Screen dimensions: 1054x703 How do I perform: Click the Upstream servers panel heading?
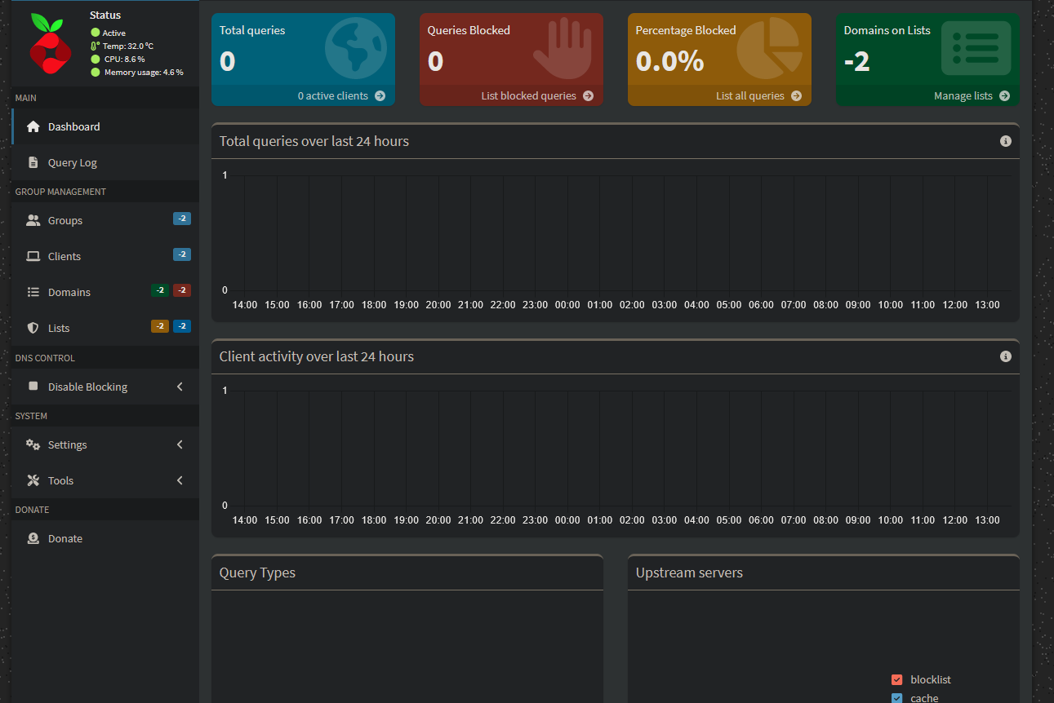coord(689,573)
